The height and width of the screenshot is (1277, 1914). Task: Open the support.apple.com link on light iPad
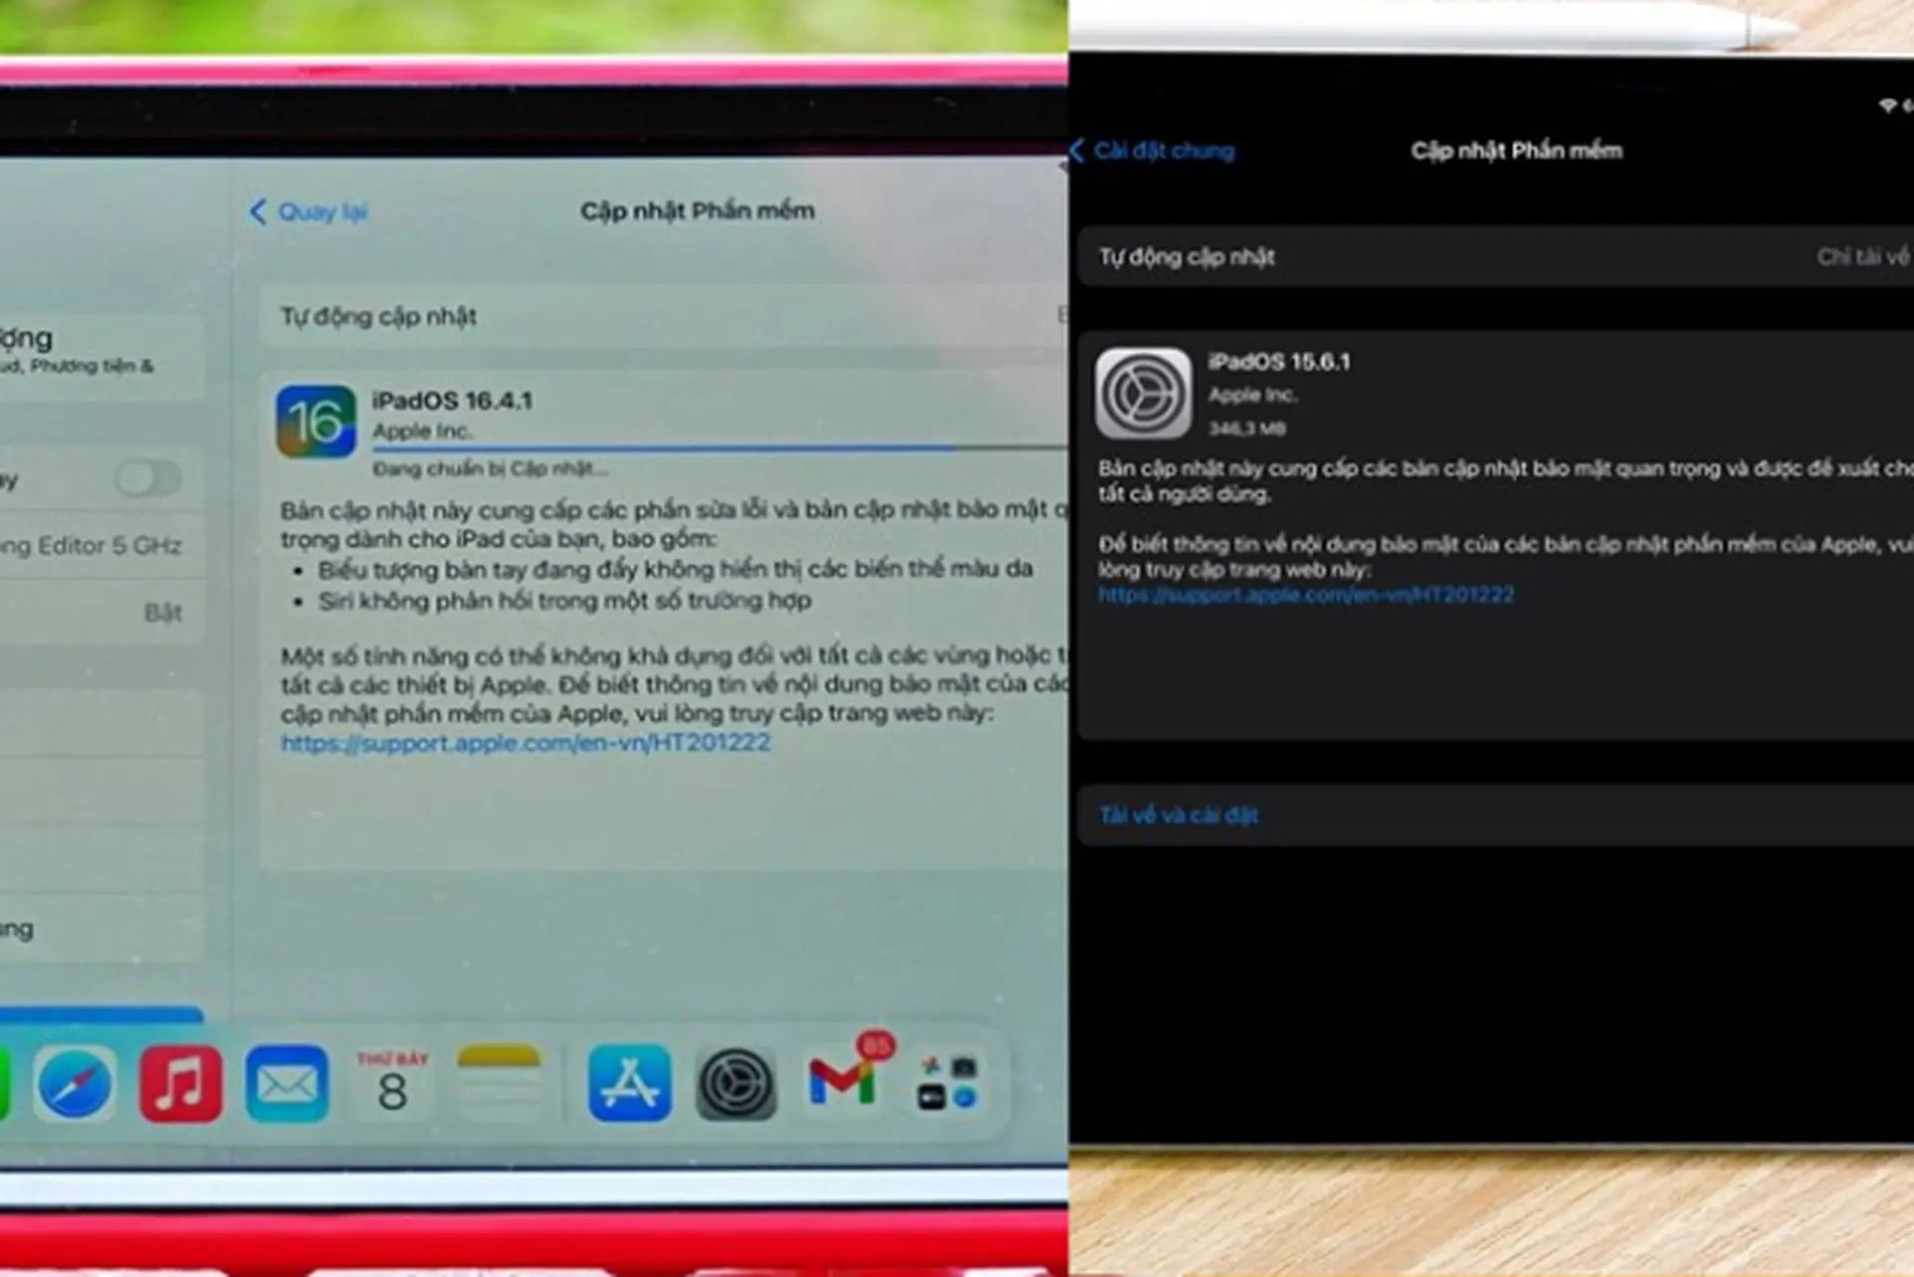tap(525, 743)
